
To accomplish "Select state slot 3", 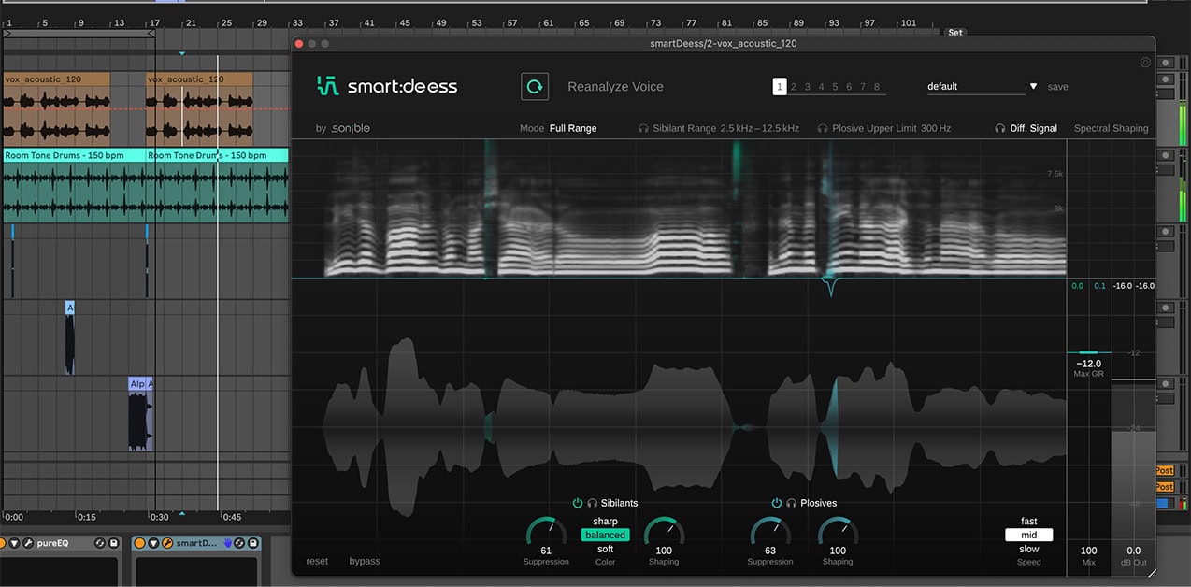I will click(x=808, y=87).
